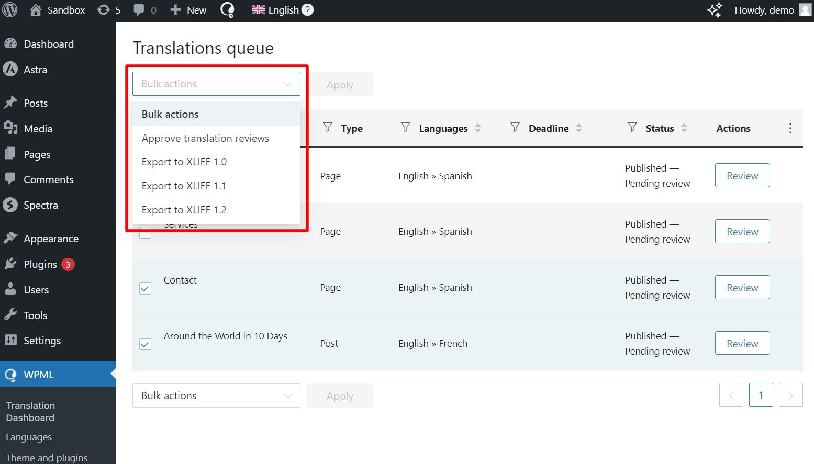Filter by Status funnel icon

632,127
